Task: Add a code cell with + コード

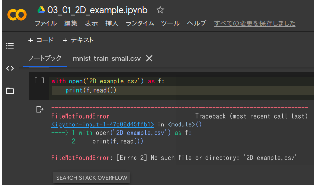Action: [x=41, y=40]
